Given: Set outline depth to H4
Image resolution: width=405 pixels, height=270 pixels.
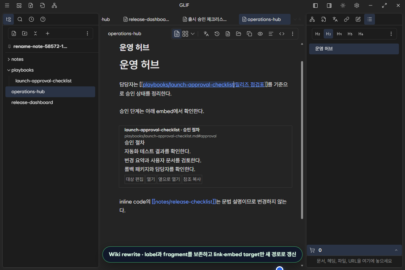Looking at the screenshot, I should 339,34.
